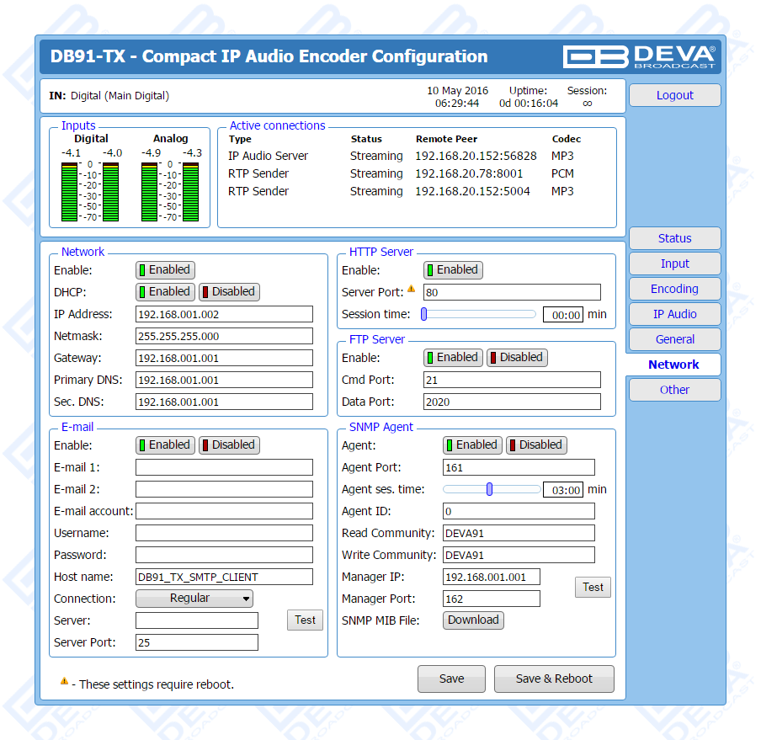Click the Agent session time slider

click(x=489, y=489)
